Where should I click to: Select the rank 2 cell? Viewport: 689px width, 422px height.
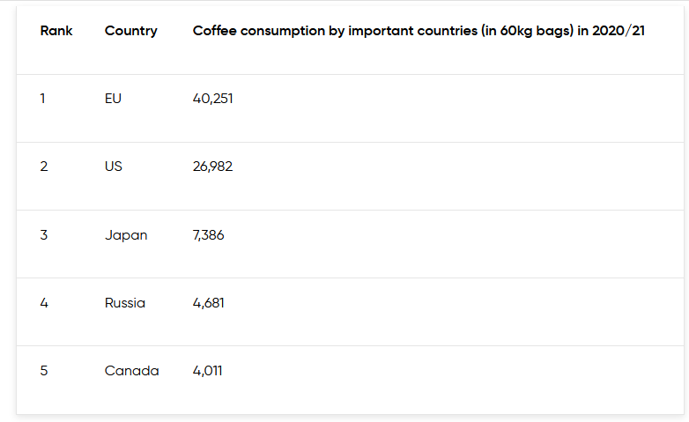44,167
